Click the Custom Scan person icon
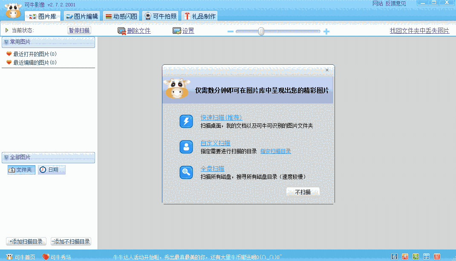 (x=186, y=146)
